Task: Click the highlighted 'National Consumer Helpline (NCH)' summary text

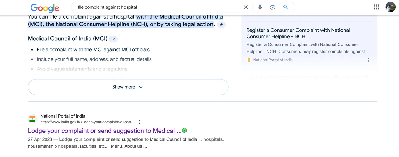Action: [x=97, y=24]
